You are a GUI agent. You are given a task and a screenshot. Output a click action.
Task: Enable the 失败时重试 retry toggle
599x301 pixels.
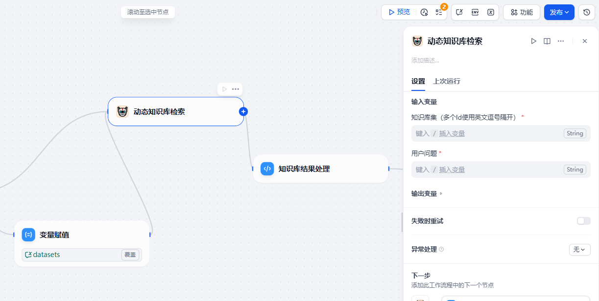pos(583,221)
